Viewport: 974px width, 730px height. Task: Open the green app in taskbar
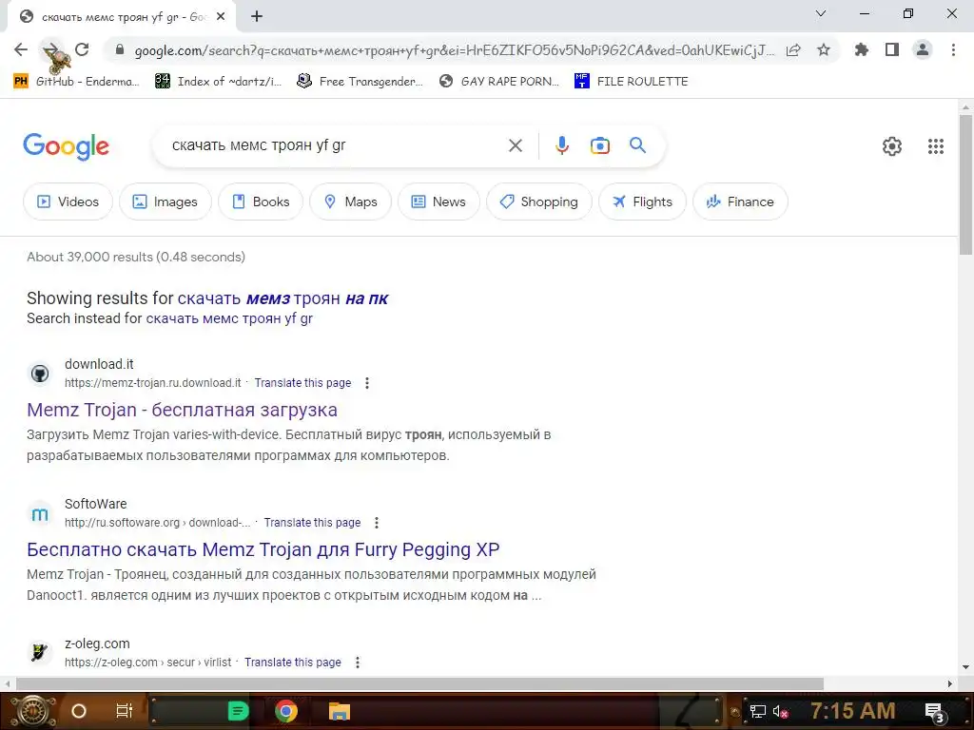point(238,711)
